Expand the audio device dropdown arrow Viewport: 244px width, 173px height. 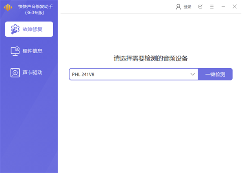click(x=193, y=74)
